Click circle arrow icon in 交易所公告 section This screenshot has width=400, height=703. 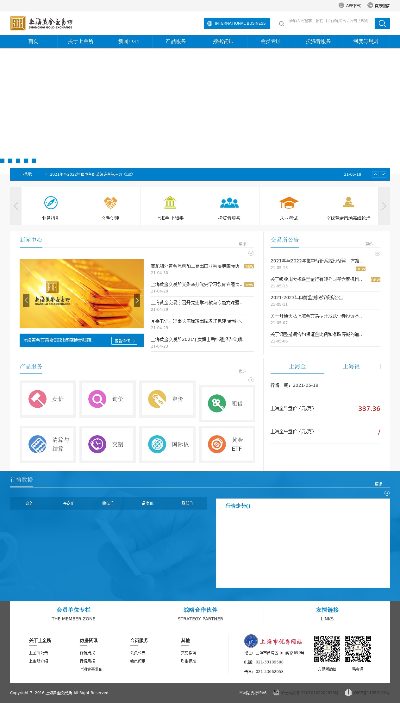(x=378, y=253)
